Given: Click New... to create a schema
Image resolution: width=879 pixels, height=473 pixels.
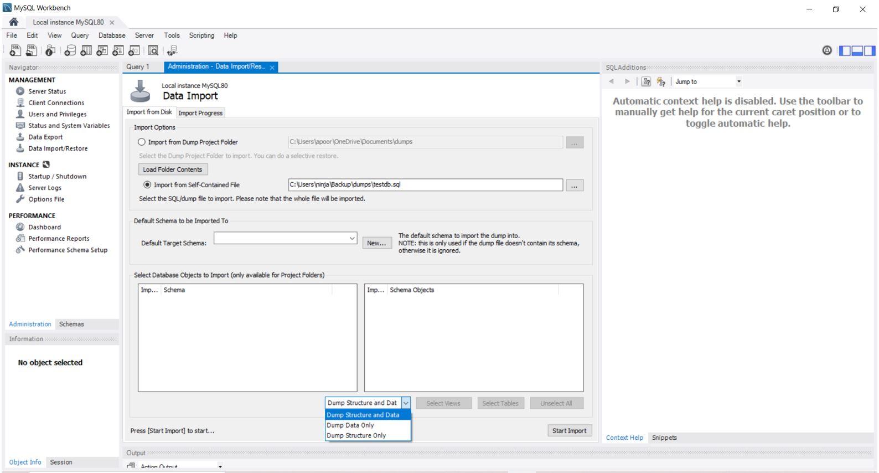Looking at the screenshot, I should 376,243.
